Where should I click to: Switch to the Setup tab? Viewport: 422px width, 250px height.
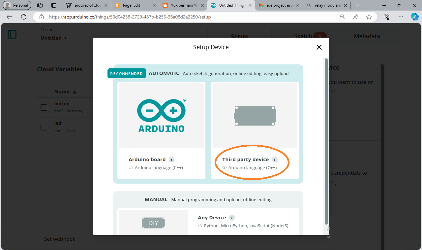[x=239, y=36]
